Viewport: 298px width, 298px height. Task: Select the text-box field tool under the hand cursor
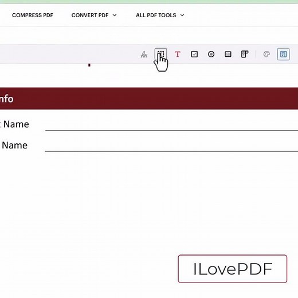click(x=160, y=54)
